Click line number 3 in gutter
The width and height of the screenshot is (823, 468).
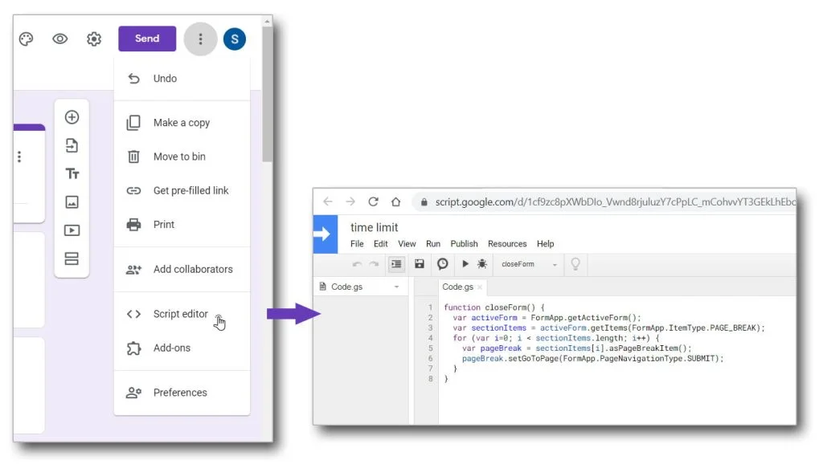431,328
